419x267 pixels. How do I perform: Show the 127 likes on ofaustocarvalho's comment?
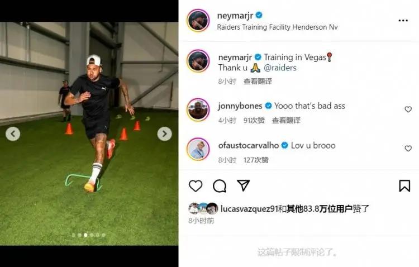click(x=256, y=160)
